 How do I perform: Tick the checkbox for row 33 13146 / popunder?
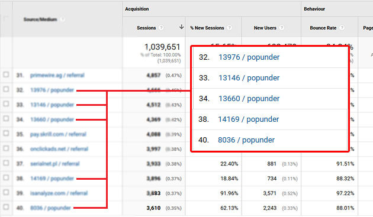pos(6,104)
